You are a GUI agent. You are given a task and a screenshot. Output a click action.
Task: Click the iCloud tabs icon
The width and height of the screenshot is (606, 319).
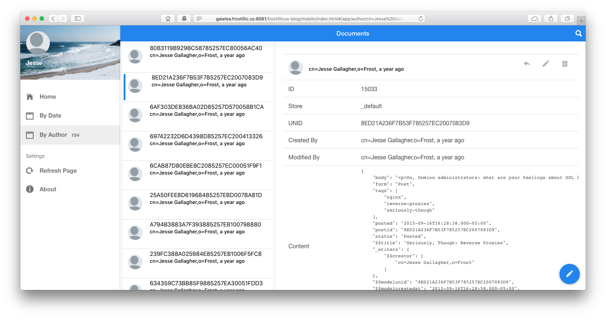coord(534,19)
